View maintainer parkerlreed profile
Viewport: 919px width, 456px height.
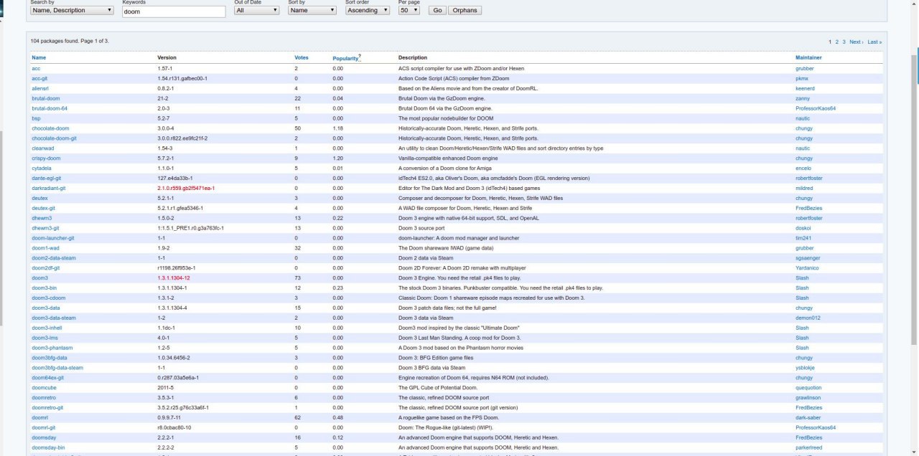(809, 448)
